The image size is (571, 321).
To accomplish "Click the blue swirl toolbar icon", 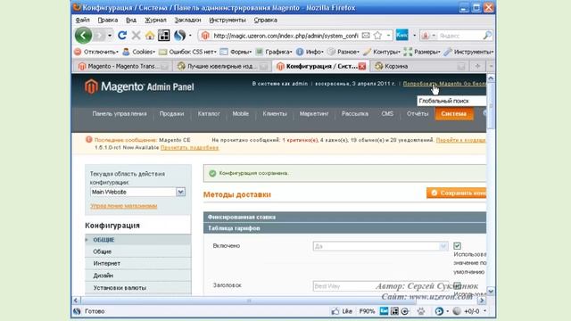I will [x=179, y=36].
